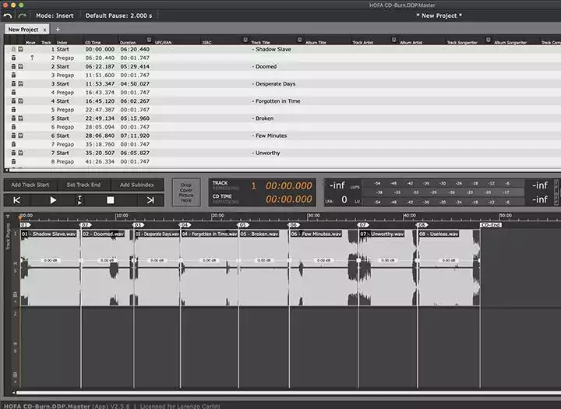This screenshot has width=561, height=409.
Task: Click the redo arrow icon
Action: pyautogui.click(x=22, y=16)
